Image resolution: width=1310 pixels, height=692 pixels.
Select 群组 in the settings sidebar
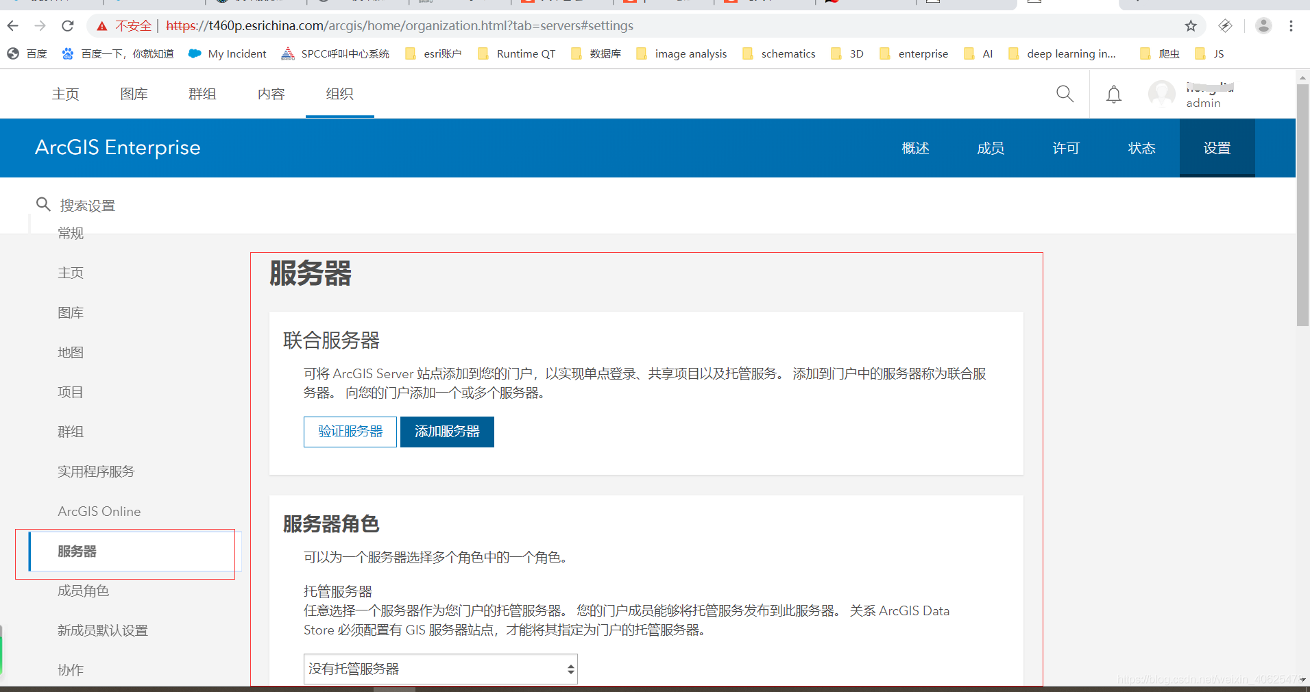coord(71,432)
